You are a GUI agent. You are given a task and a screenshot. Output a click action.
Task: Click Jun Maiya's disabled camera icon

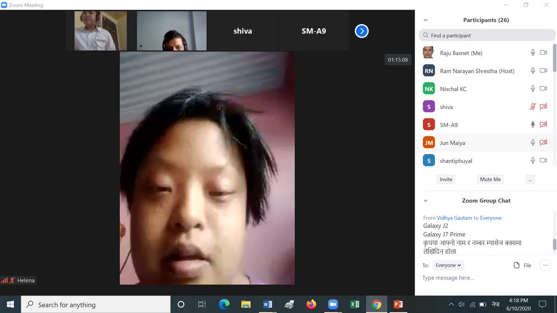pos(544,143)
